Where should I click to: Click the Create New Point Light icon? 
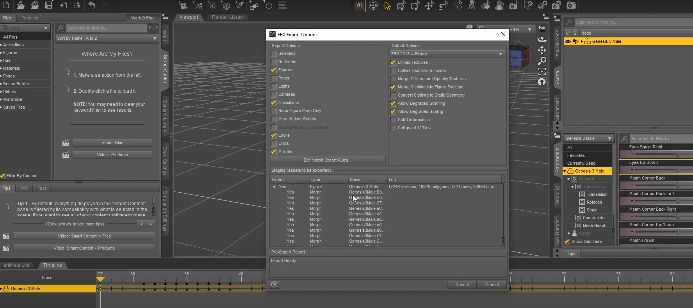(212, 5)
